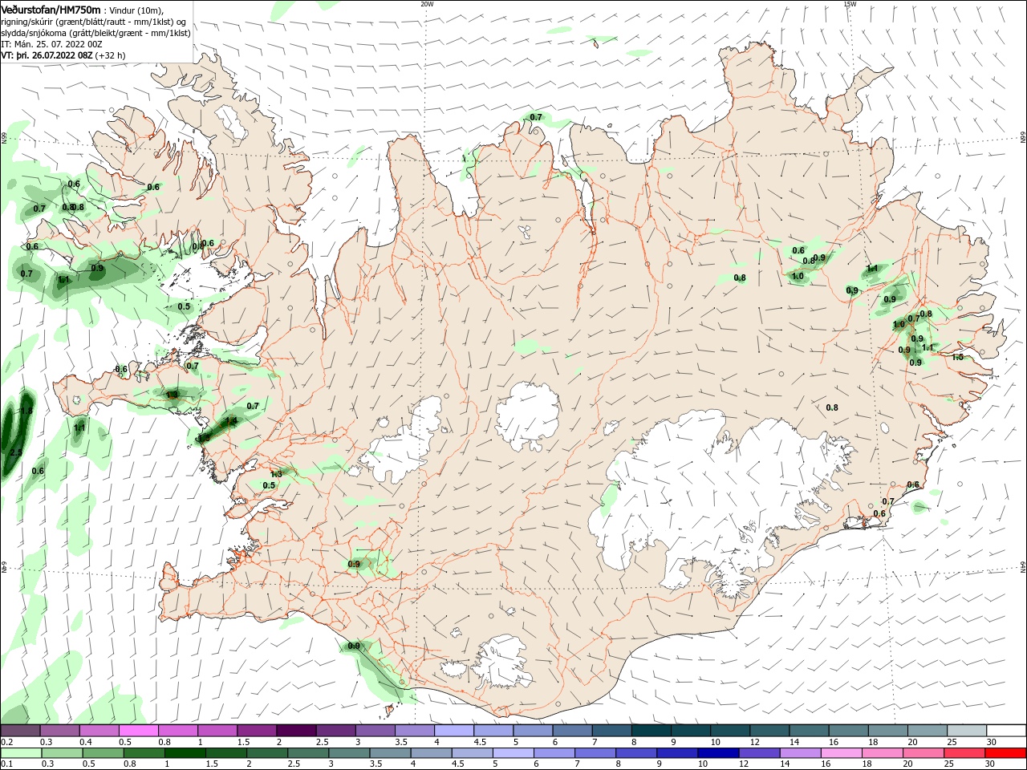This screenshot has height=770, width=1027.
Task: Click the '0.2' label under the upper legend
Action: click(6, 743)
